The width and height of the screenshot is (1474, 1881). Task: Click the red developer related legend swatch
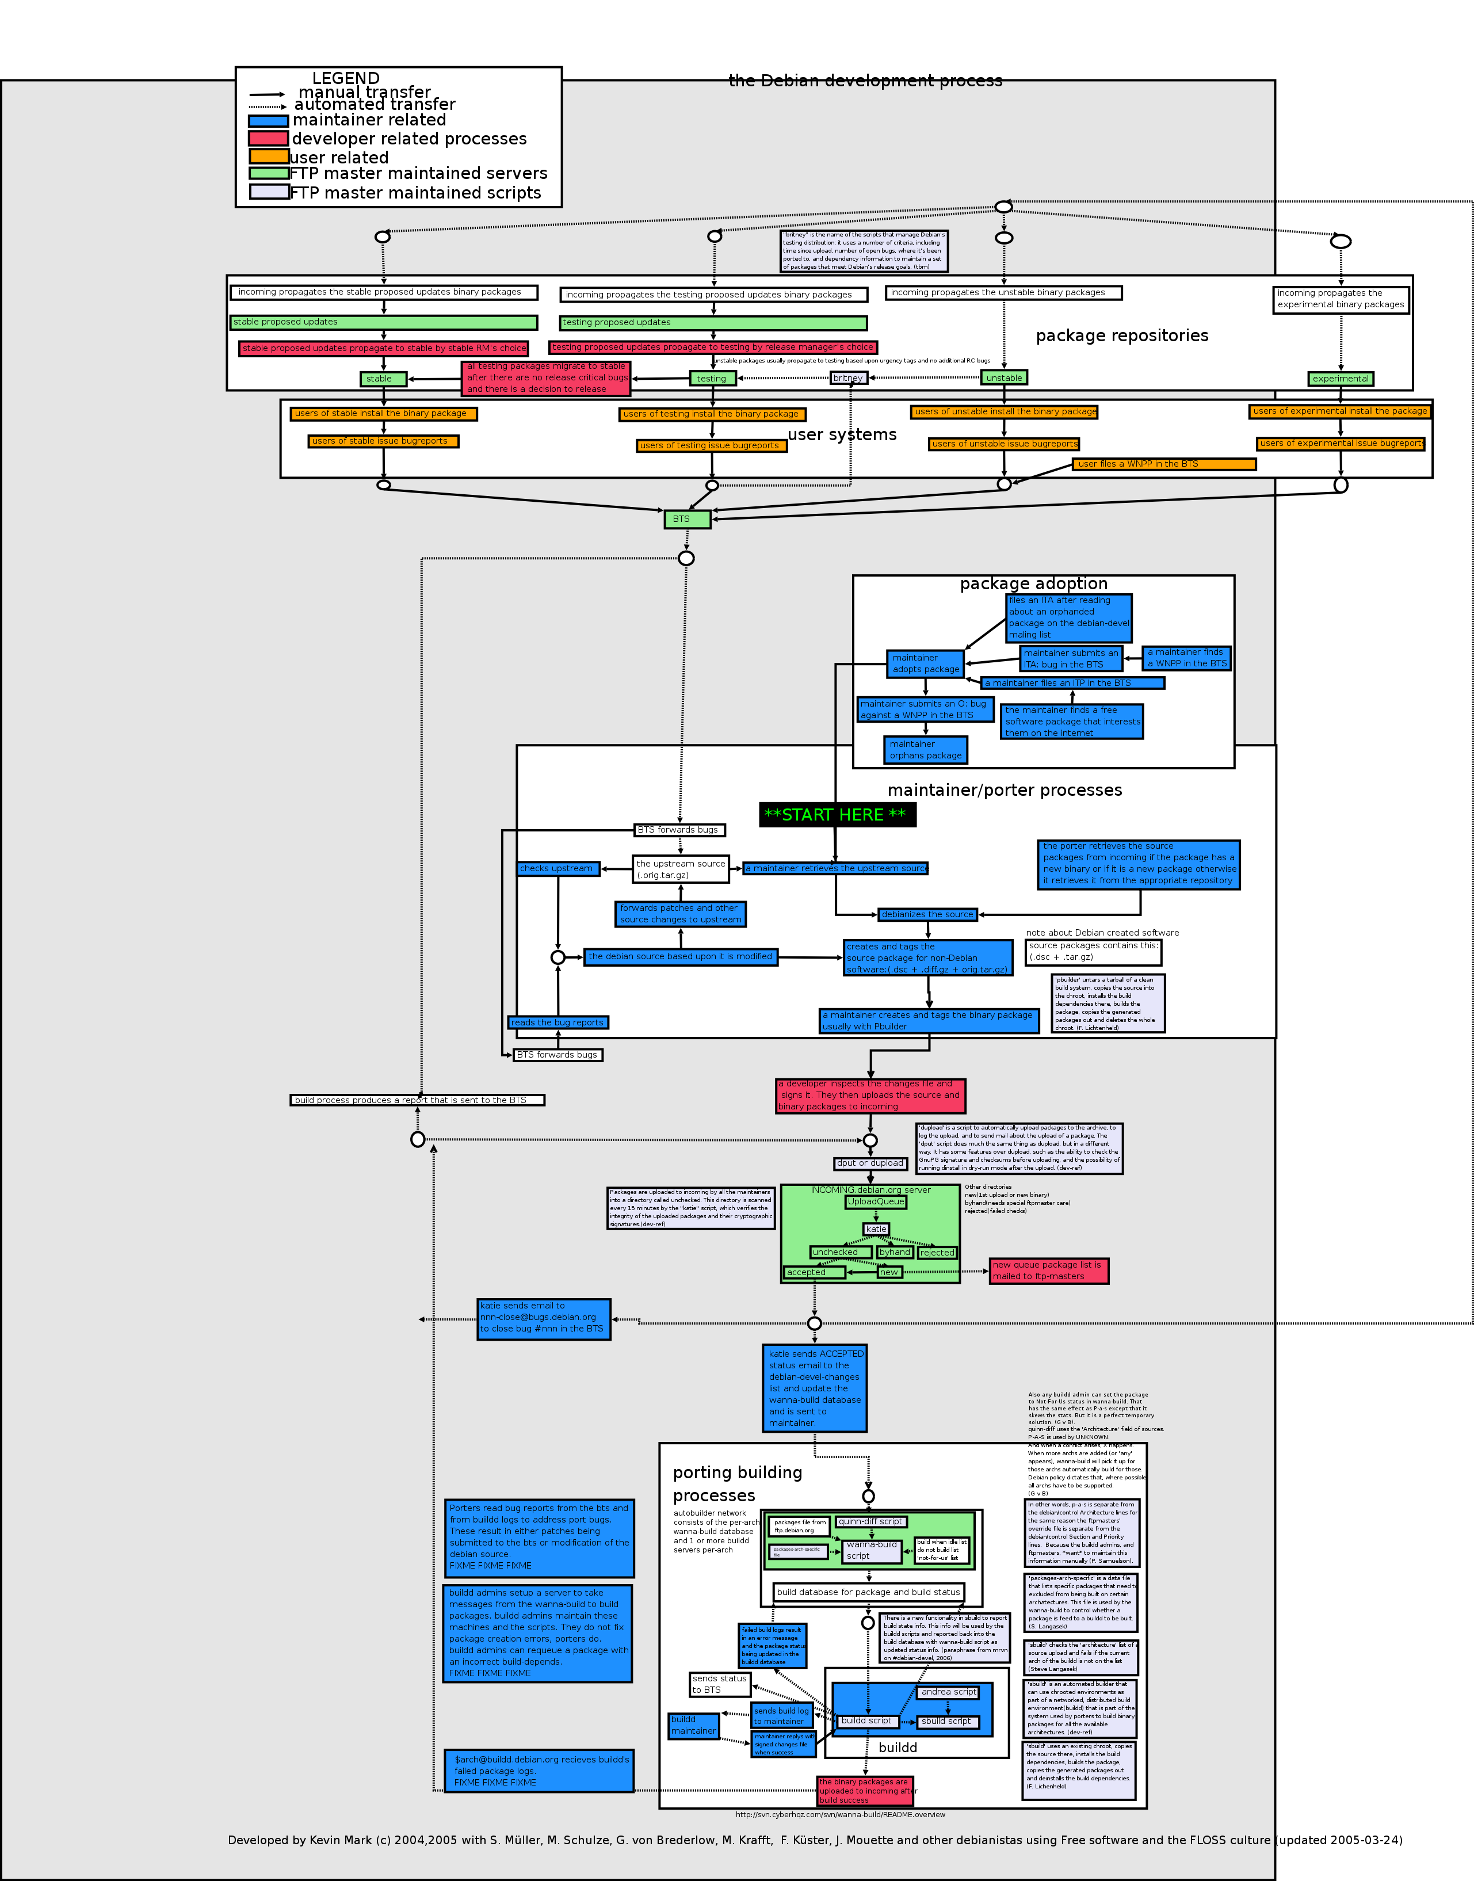click(268, 138)
